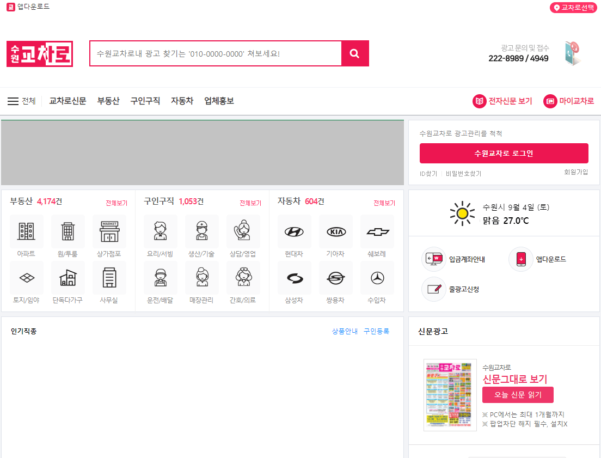Screen dimensions: 601x458
Task: Open 전자신문 보기 e-newspaper icon
Action: tap(480, 101)
